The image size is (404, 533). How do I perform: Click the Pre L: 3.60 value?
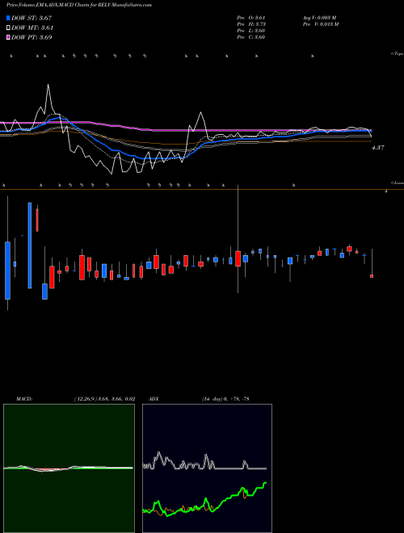click(x=251, y=31)
